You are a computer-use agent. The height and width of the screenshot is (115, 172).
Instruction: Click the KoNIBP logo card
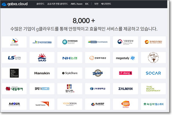98,104
